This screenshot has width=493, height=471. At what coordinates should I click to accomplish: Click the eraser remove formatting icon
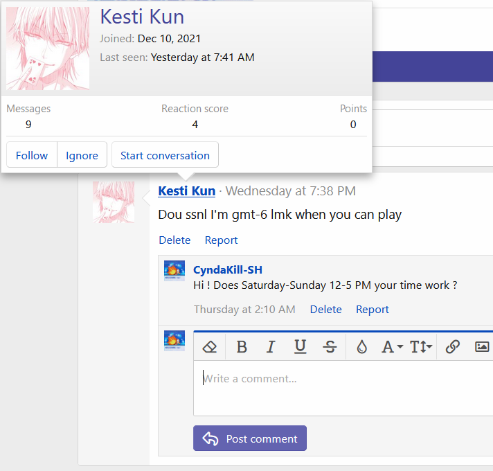pyautogui.click(x=210, y=347)
